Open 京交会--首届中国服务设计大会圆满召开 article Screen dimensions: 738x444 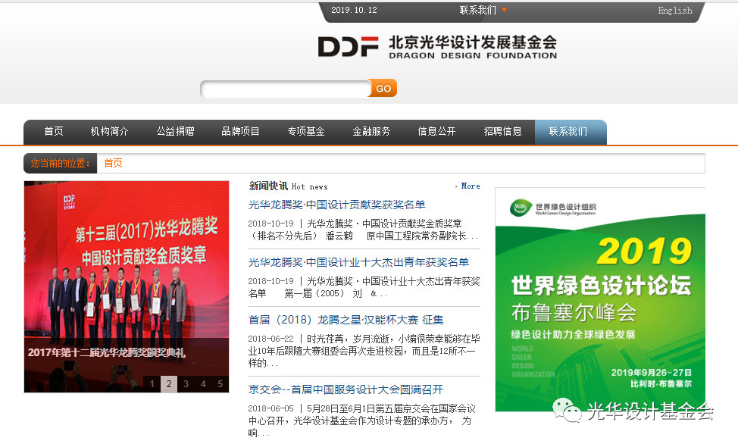pyautogui.click(x=346, y=389)
